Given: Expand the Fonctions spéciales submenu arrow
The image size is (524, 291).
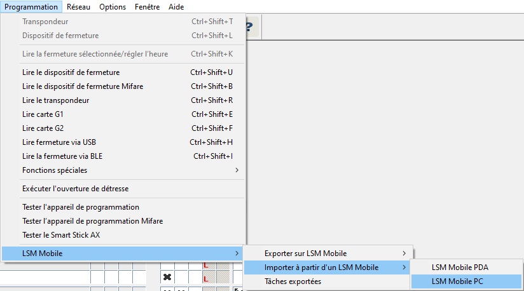Looking at the screenshot, I should click(237, 170).
